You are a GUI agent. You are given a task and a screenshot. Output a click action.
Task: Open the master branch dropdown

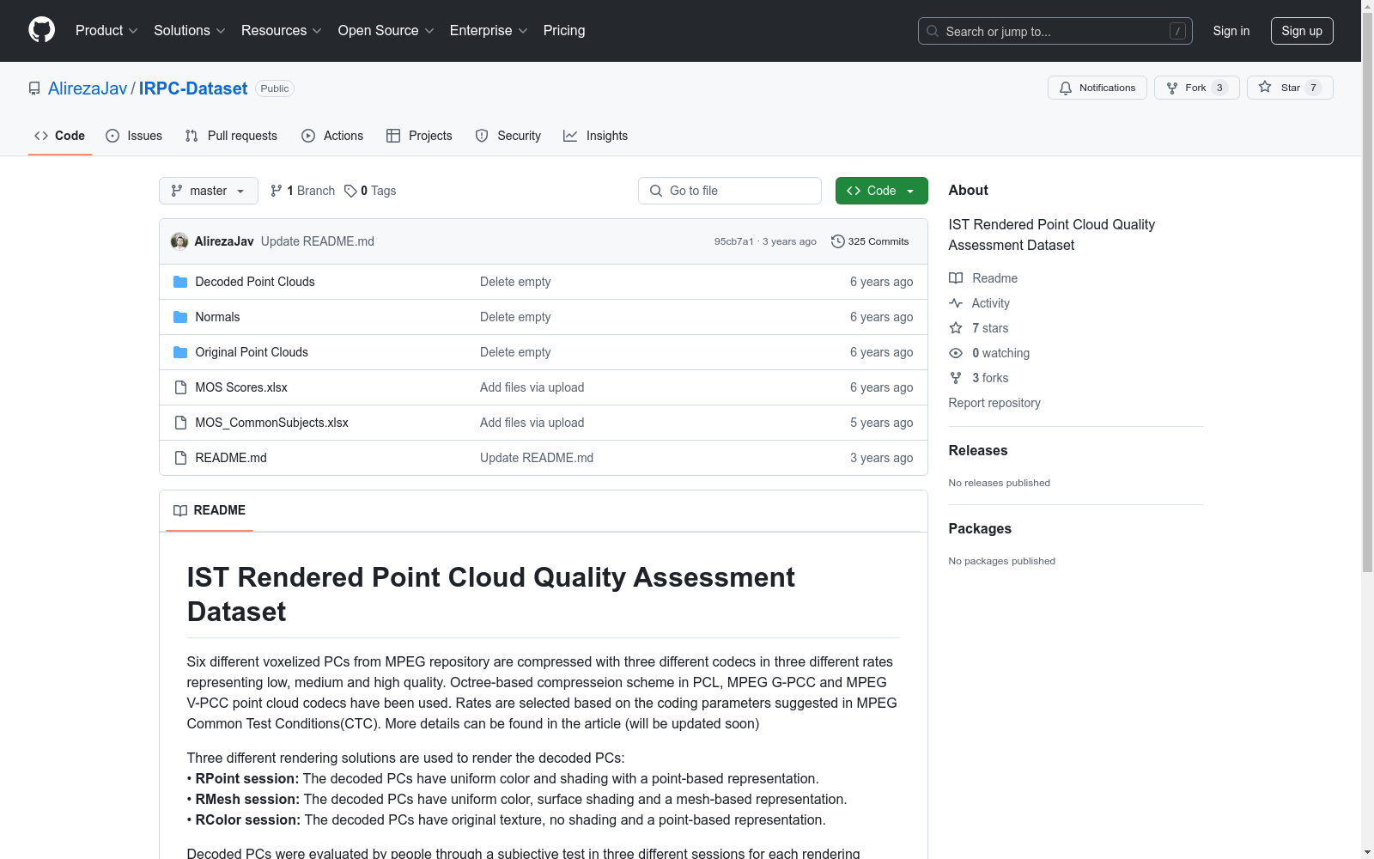[209, 191]
